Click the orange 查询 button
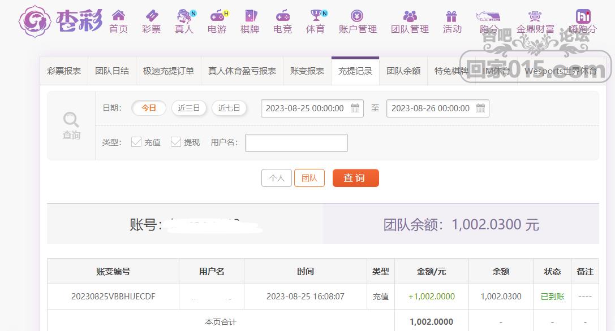This screenshot has height=331, width=615. [x=355, y=178]
